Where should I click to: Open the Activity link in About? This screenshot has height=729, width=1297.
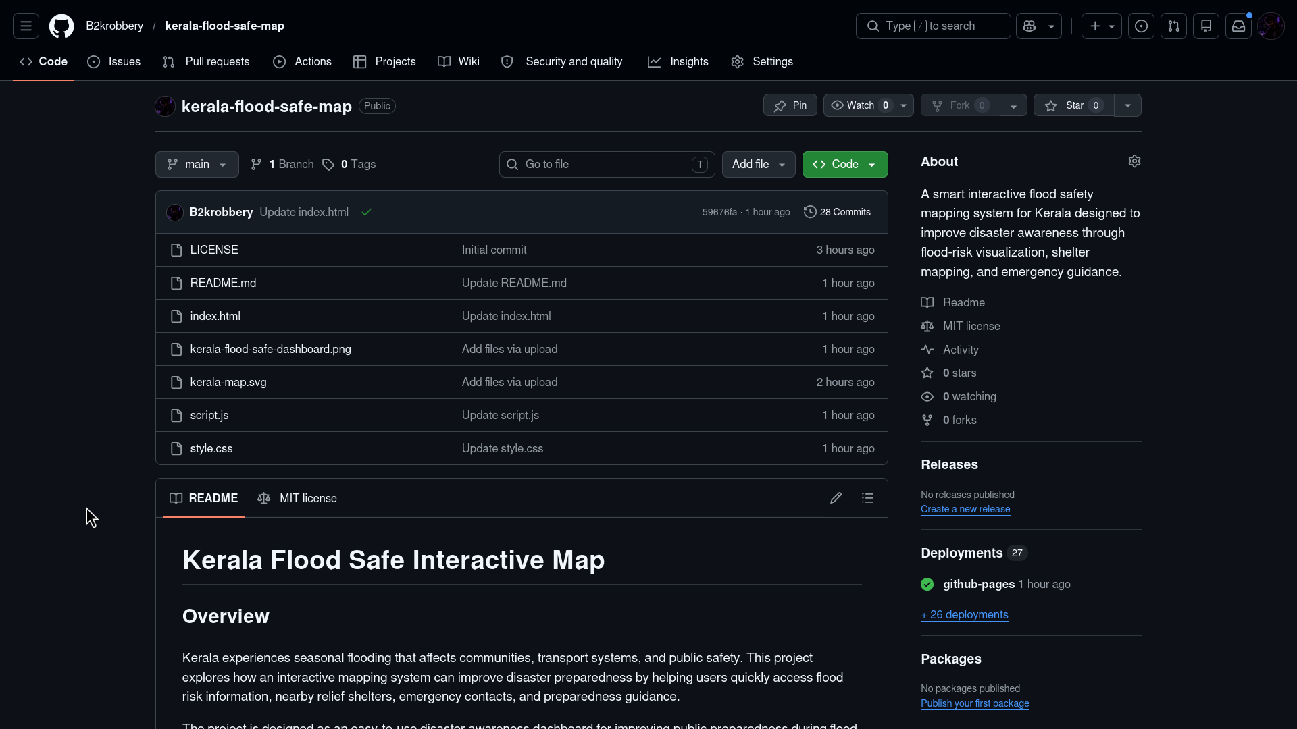(950, 350)
